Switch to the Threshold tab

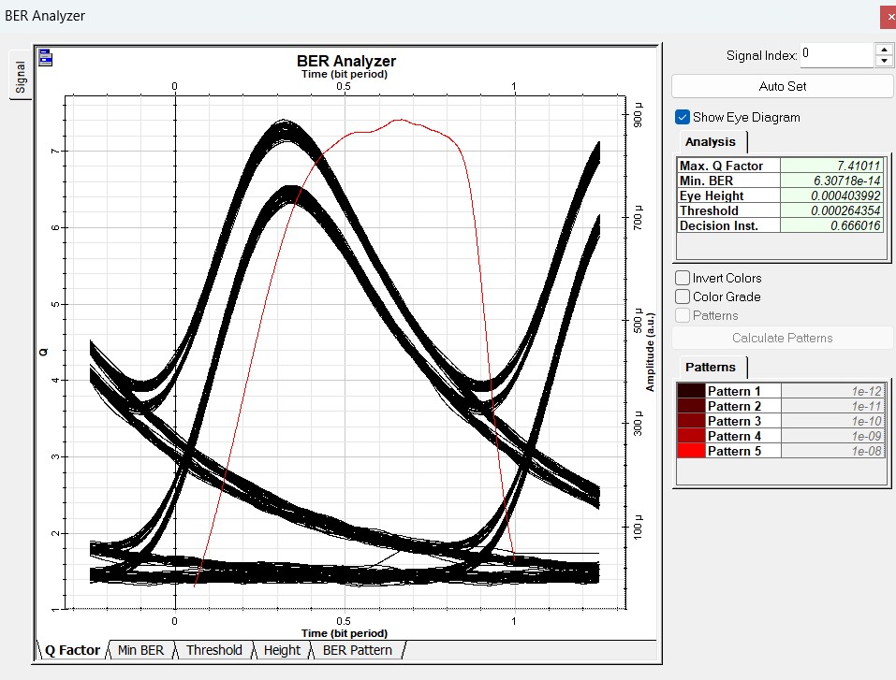(213, 650)
